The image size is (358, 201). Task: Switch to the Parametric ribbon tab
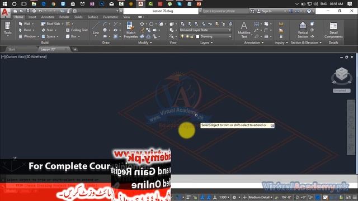(111, 17)
